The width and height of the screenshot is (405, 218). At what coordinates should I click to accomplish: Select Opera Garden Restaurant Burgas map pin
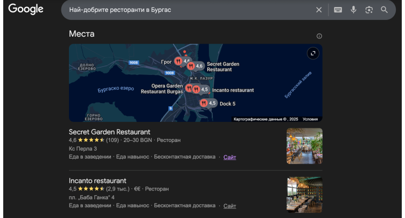189,88
